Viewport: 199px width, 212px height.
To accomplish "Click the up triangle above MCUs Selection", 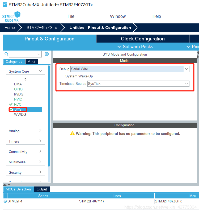I will click(x=5, y=185).
